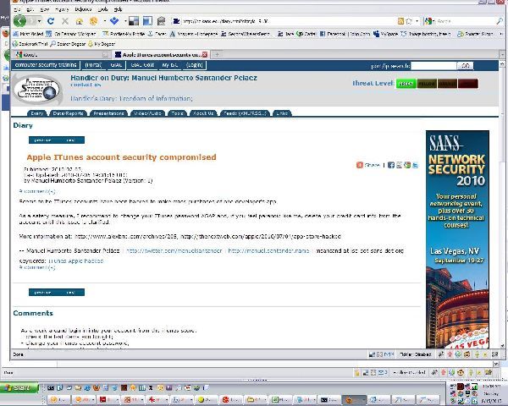This screenshot has height=406, width=508.
Task: Click the 'contact us' link in header
Action: click(86, 85)
